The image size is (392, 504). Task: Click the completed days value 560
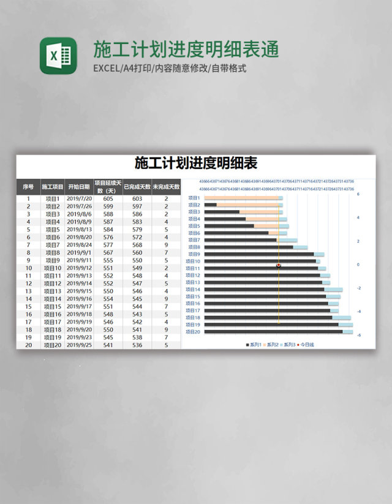(x=137, y=253)
